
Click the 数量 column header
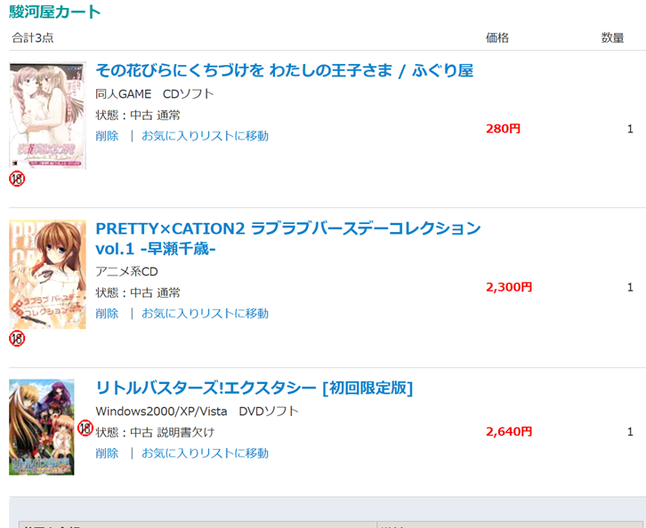(x=612, y=38)
